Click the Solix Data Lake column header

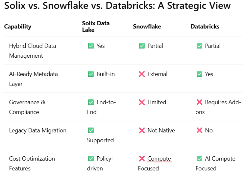click(x=96, y=27)
